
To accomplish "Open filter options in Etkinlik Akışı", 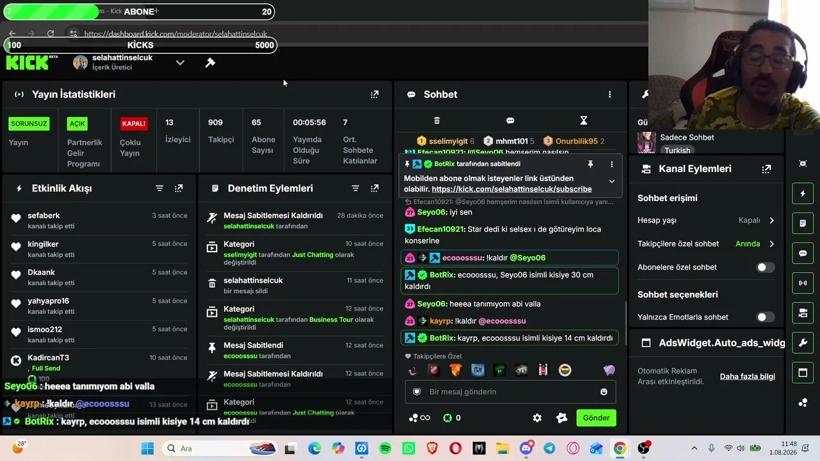I will [x=160, y=188].
